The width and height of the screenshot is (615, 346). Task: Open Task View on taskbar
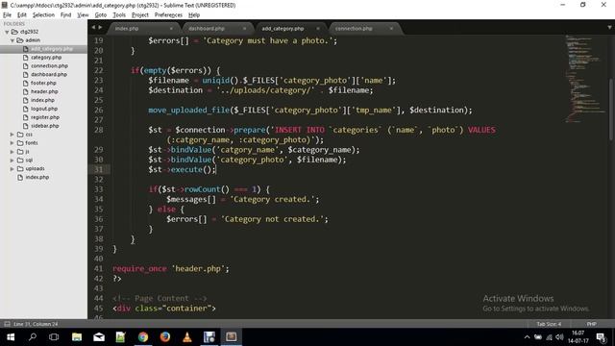click(54, 337)
